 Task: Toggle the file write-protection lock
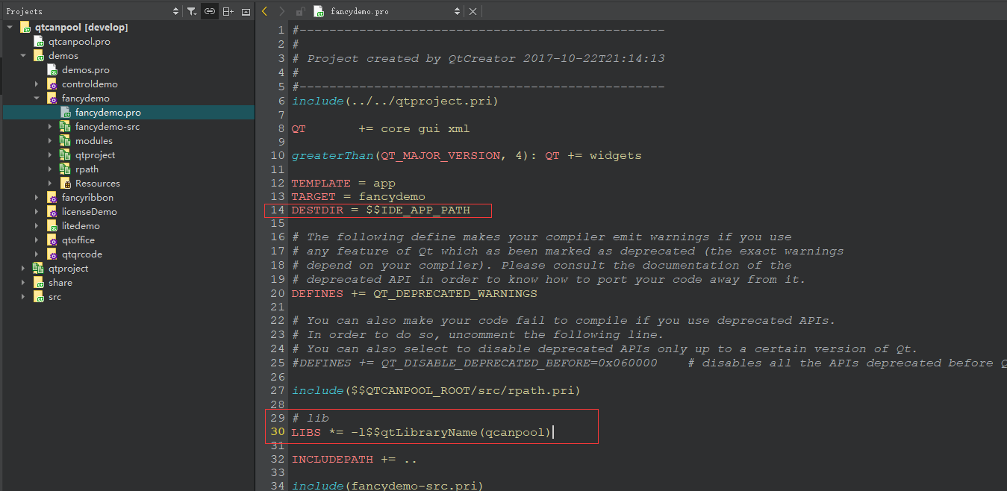point(299,11)
